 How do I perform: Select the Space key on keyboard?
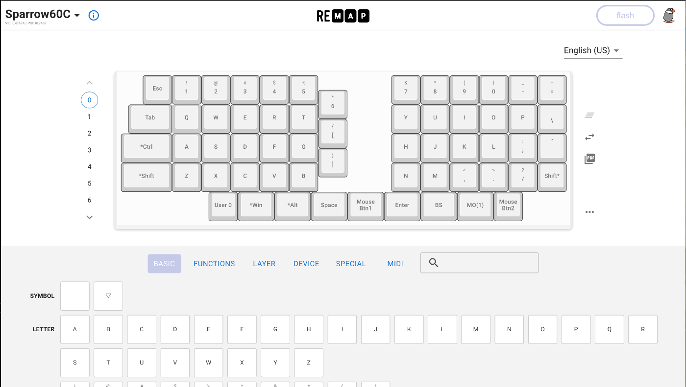[329, 206]
